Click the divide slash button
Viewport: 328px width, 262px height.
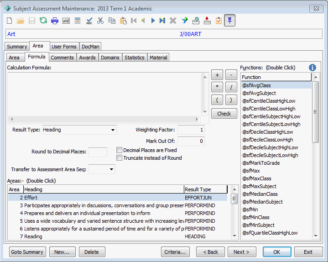(231, 87)
